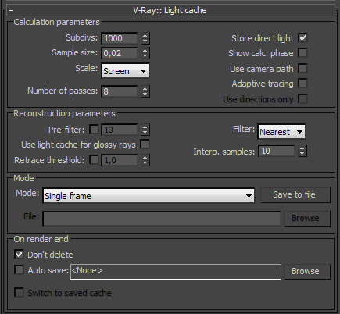Click the Interp. samples value field
Viewport: 340px width, 314px height.
point(277,151)
